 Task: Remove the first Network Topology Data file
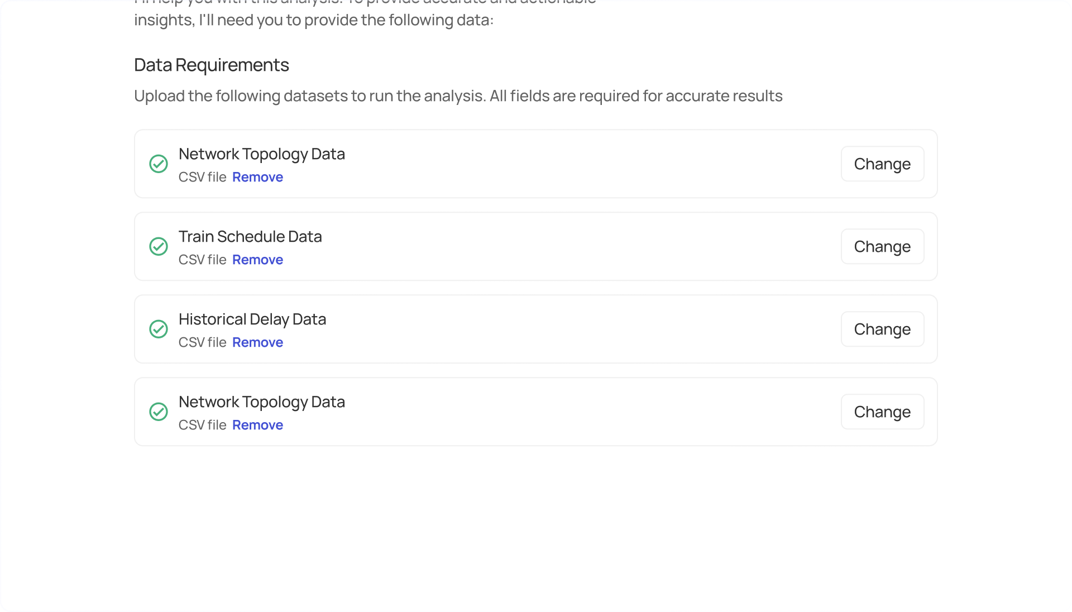[257, 177]
